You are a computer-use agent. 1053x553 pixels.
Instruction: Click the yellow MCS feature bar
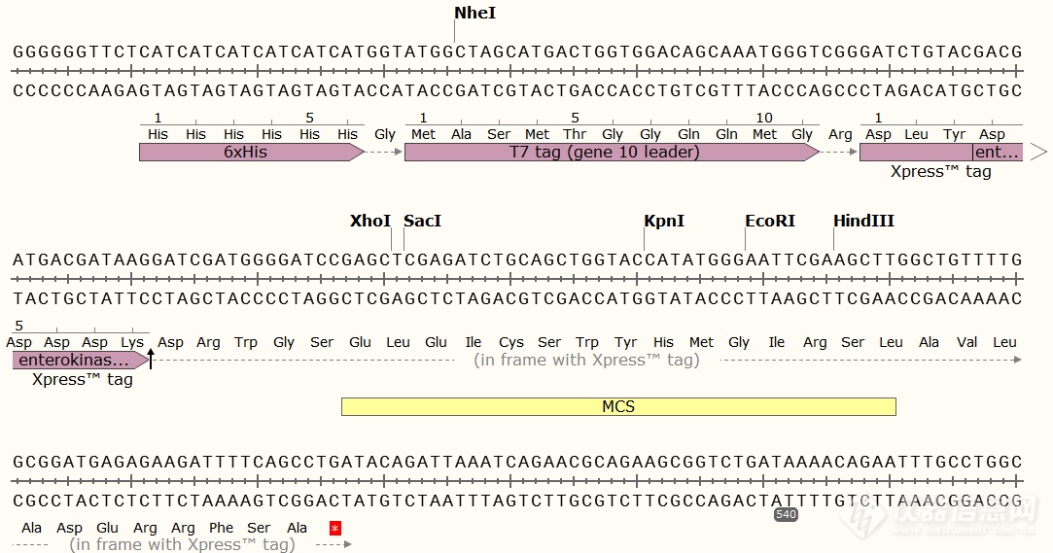point(618,406)
